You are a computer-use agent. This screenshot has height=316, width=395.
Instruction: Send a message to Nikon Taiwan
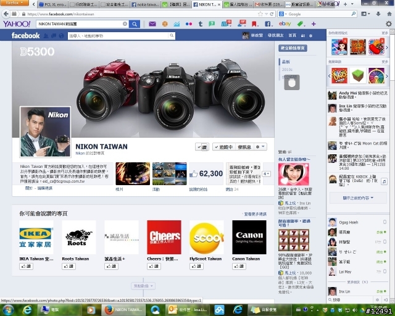(244, 147)
